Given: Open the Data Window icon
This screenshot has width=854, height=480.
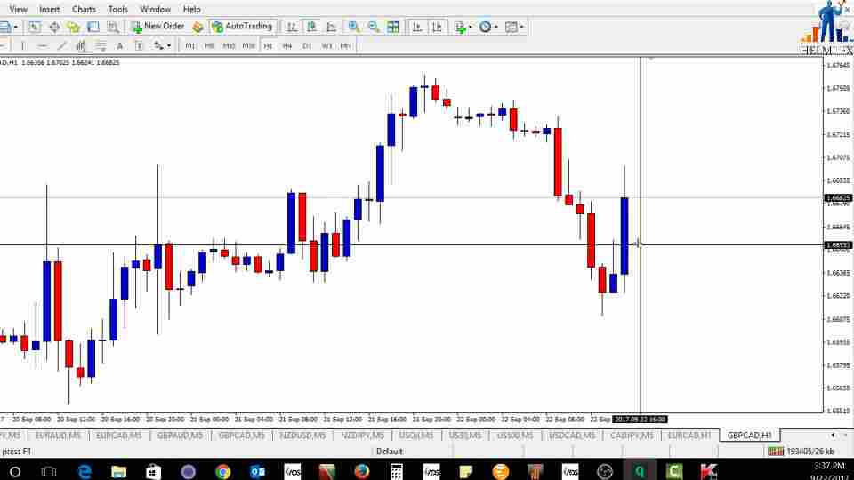Looking at the screenshot, I should [54, 27].
